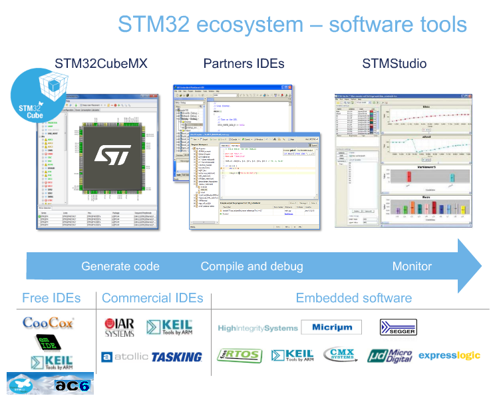The height and width of the screenshot is (396, 499).
Task: Click the IAR Systems logo
Action: pos(119,327)
